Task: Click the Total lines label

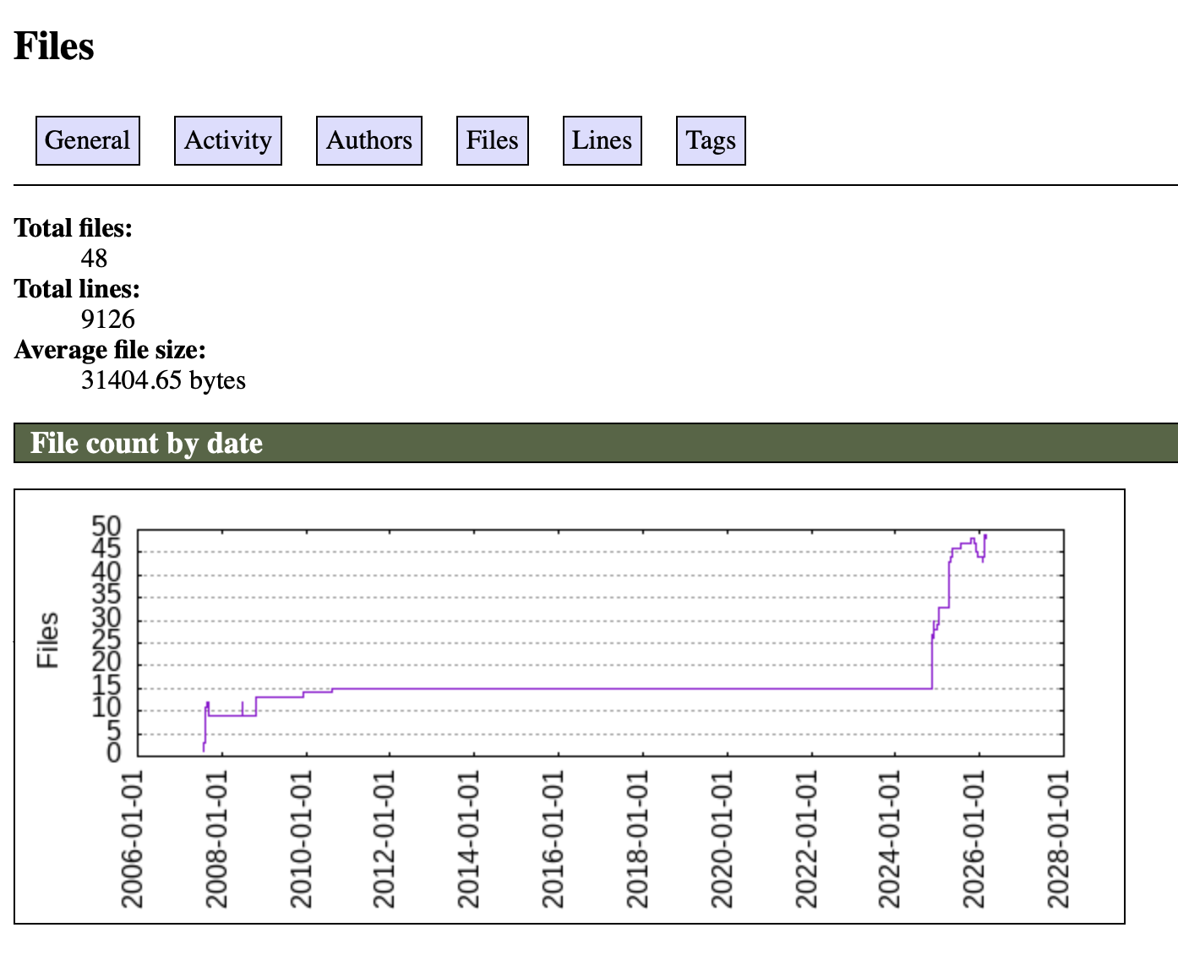Action: 77,289
